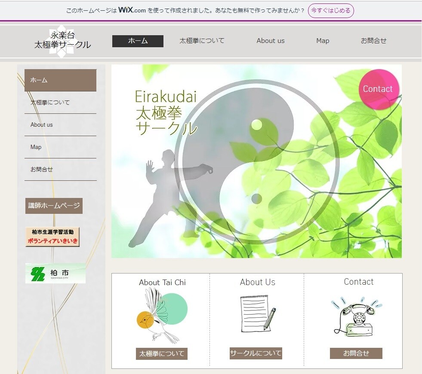
Task: Open About us in the top navigation
Action: [271, 41]
